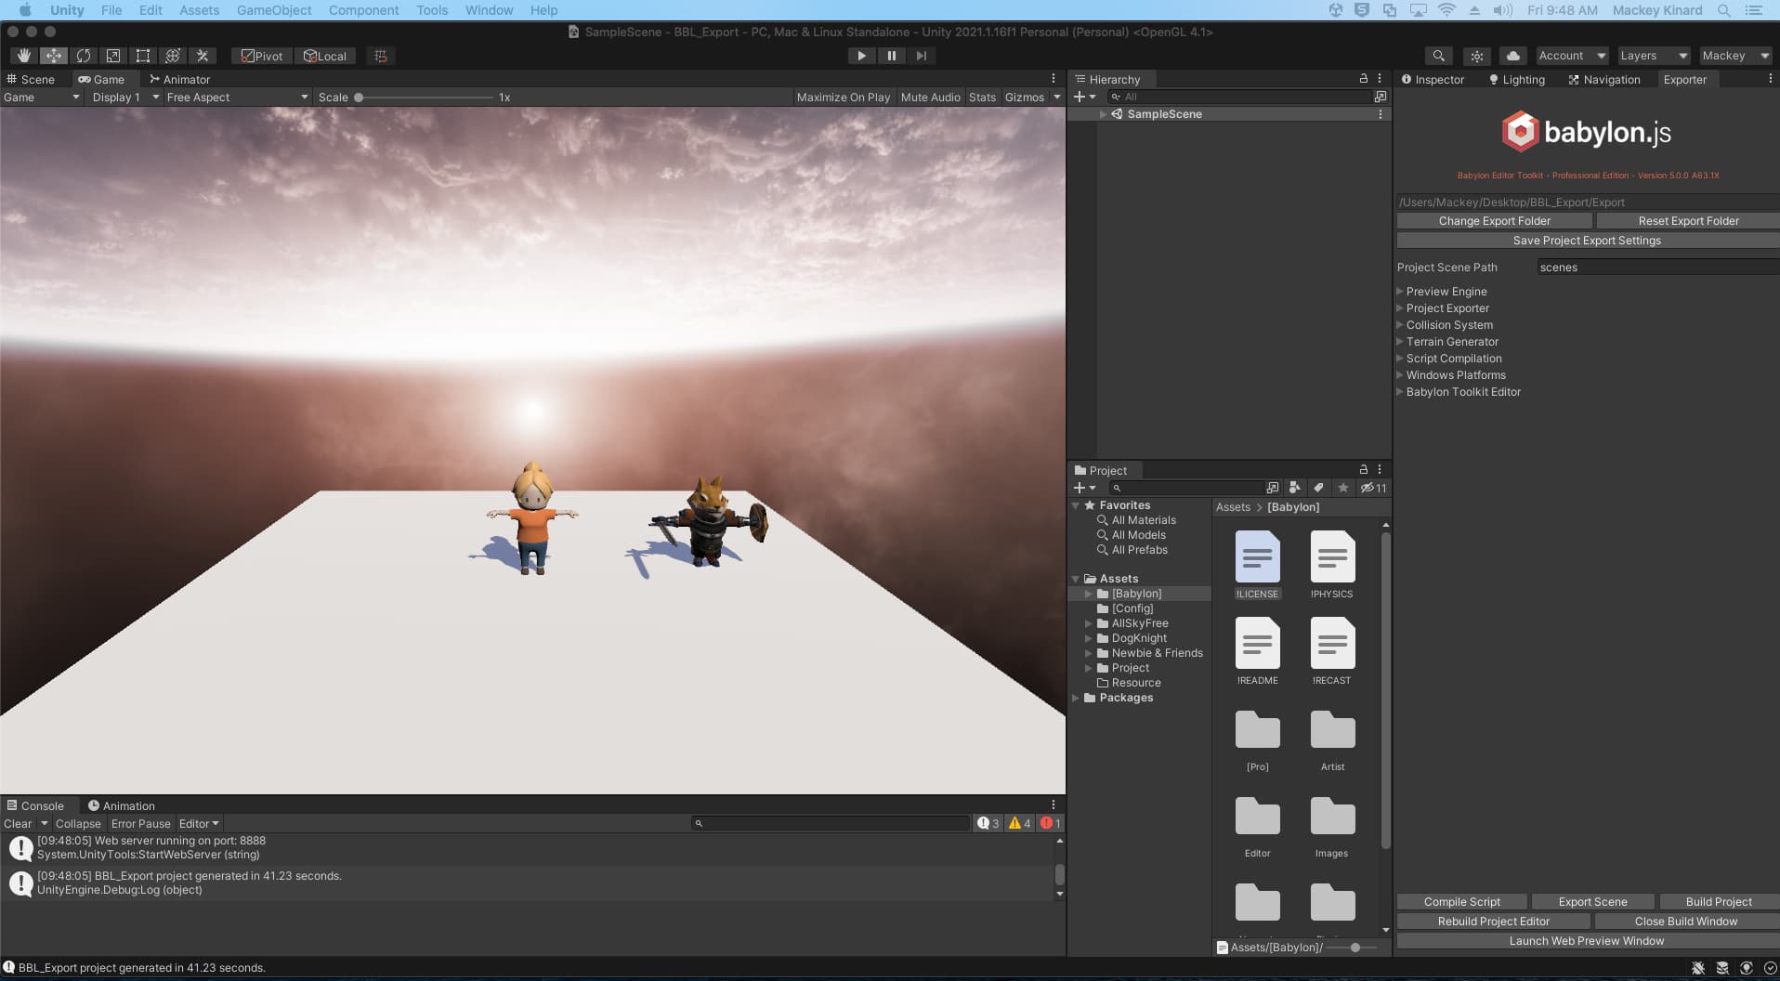Open the collaboration services sun icon
This screenshot has height=981, width=1780.
click(1476, 56)
